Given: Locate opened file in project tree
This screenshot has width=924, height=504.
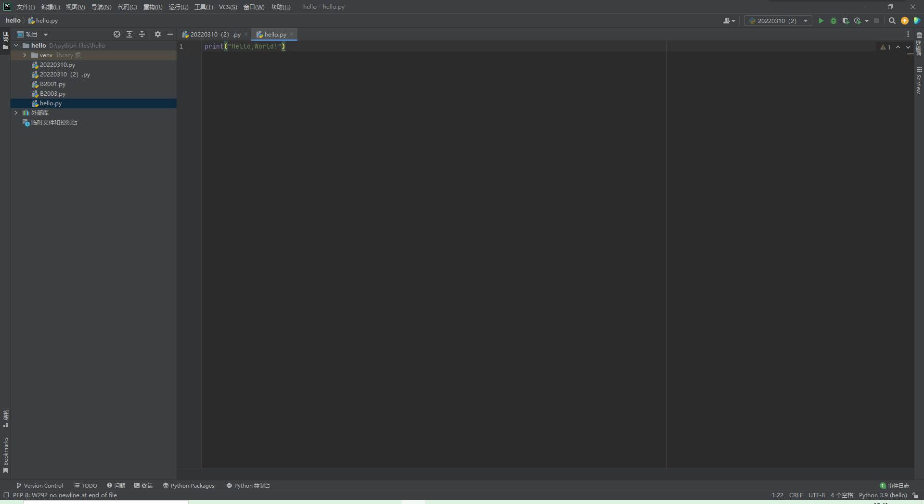Looking at the screenshot, I should pyautogui.click(x=117, y=34).
